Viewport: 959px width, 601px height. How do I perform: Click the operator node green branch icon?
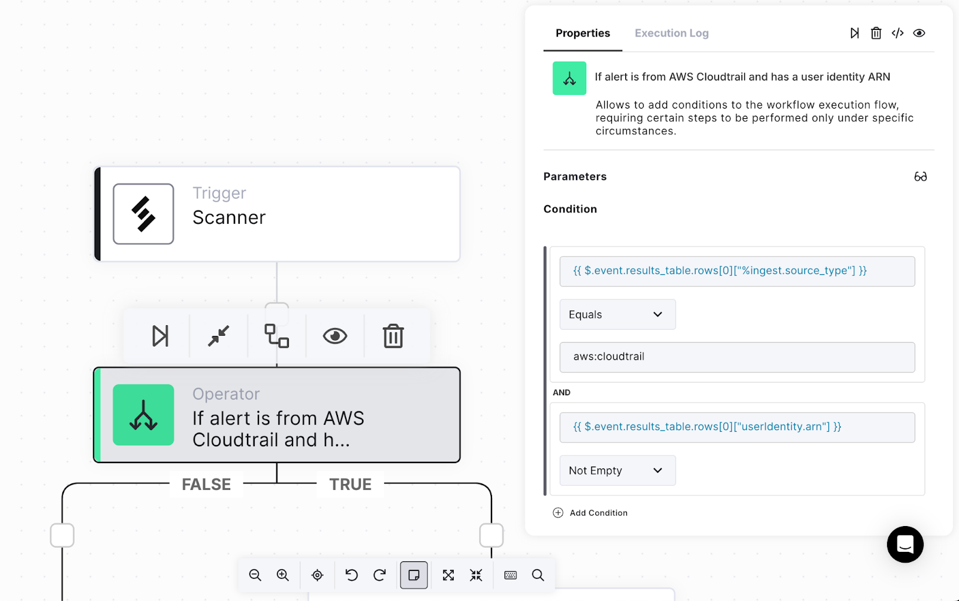click(x=143, y=415)
